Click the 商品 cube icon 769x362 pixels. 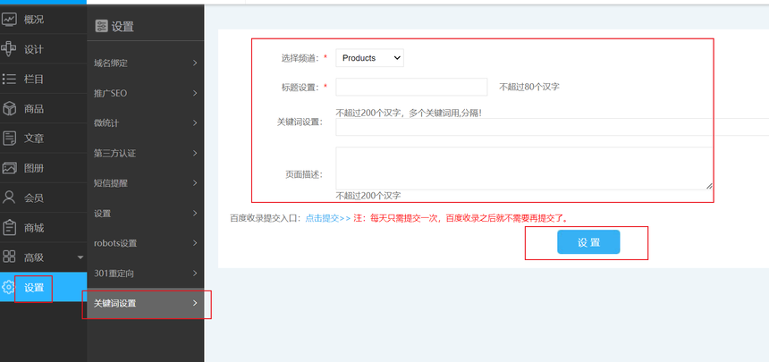tap(10, 108)
